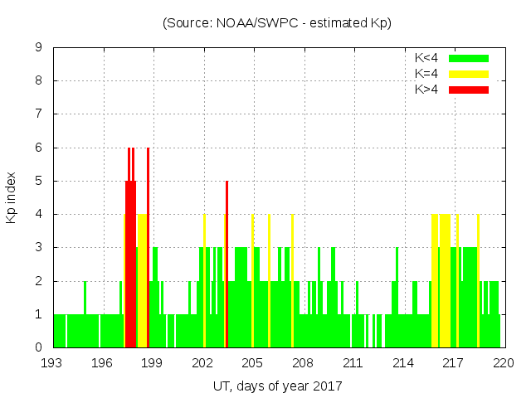Viewport: 531px width, 398px height.
Task: Pick the 211 tick label on x-axis
Action: click(x=353, y=362)
